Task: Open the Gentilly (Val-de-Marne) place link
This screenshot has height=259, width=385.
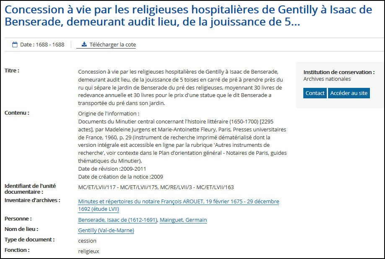Action: [106, 231]
